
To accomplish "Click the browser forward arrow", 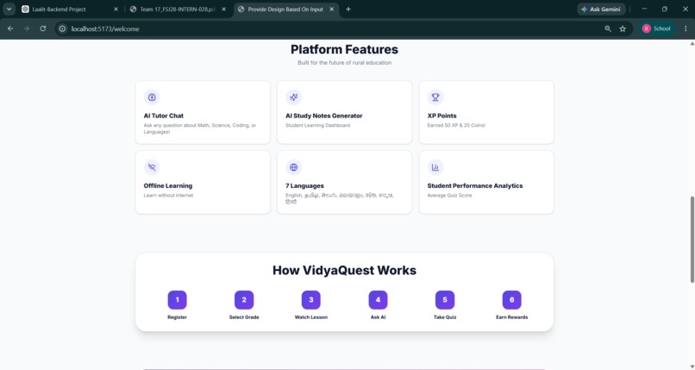I will [27, 28].
